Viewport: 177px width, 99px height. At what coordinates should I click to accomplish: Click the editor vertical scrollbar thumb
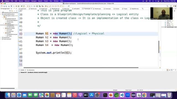pyautogui.click(x=159, y=47)
